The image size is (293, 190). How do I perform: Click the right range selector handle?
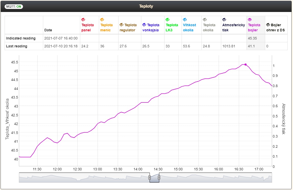coord(159,178)
